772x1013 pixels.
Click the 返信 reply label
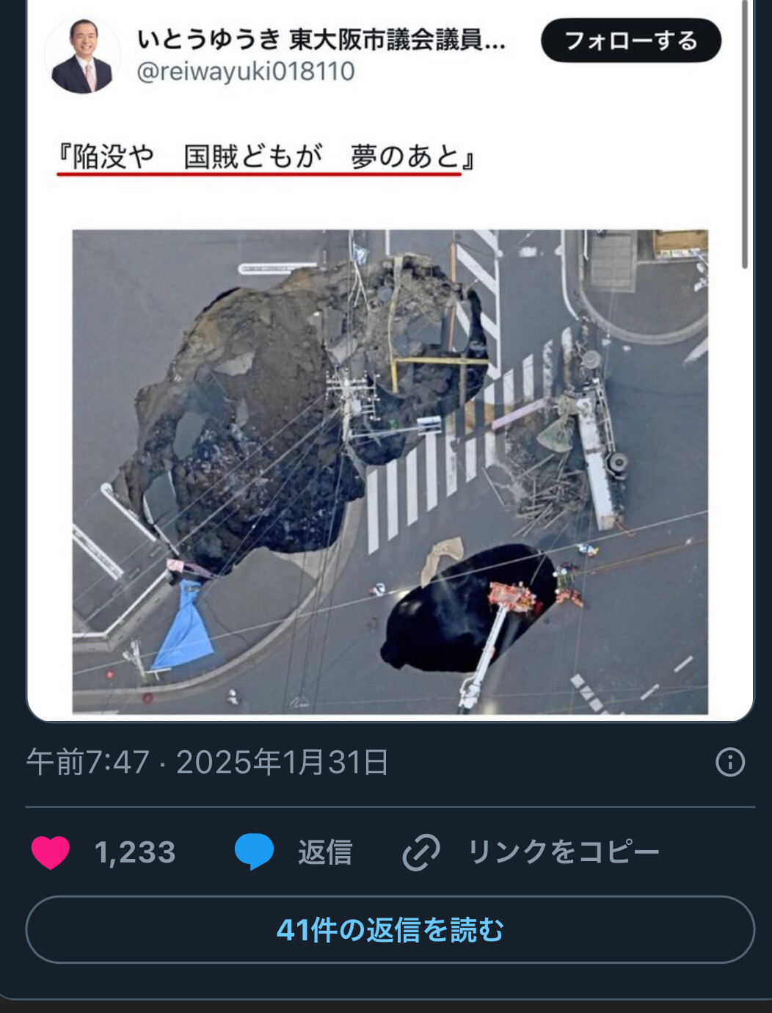click(x=325, y=852)
